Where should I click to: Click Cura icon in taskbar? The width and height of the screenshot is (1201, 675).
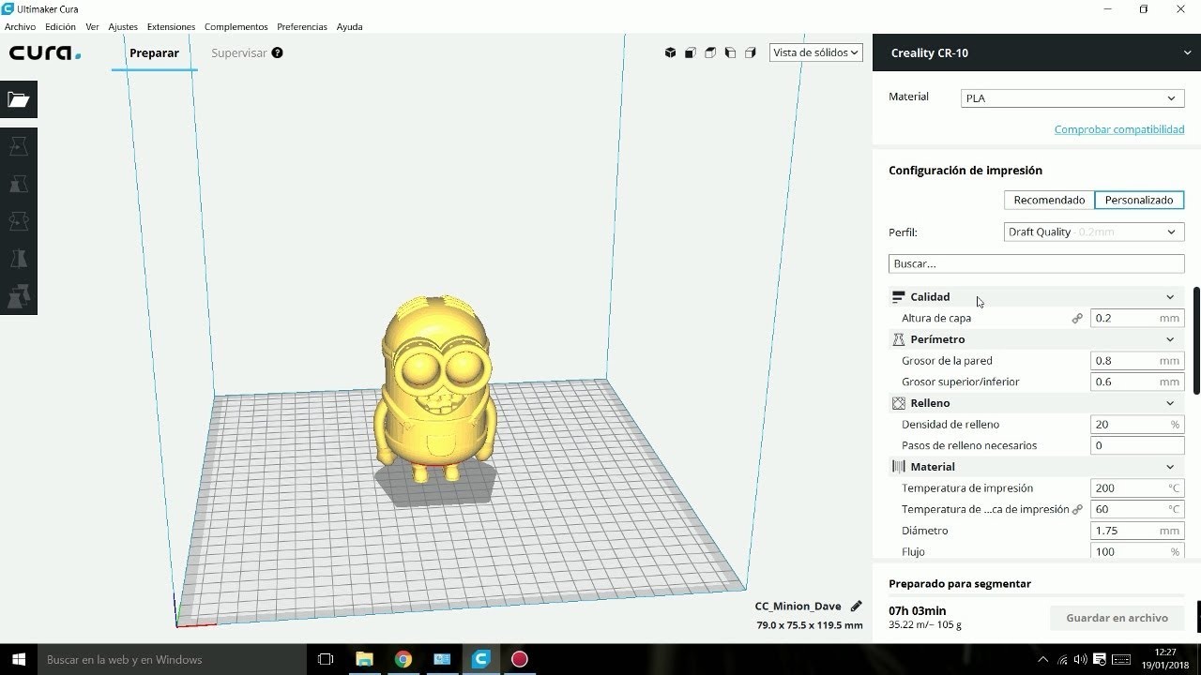(480, 659)
